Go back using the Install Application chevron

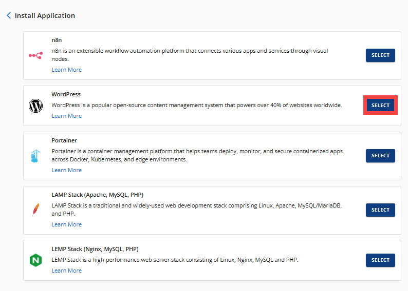coord(9,15)
